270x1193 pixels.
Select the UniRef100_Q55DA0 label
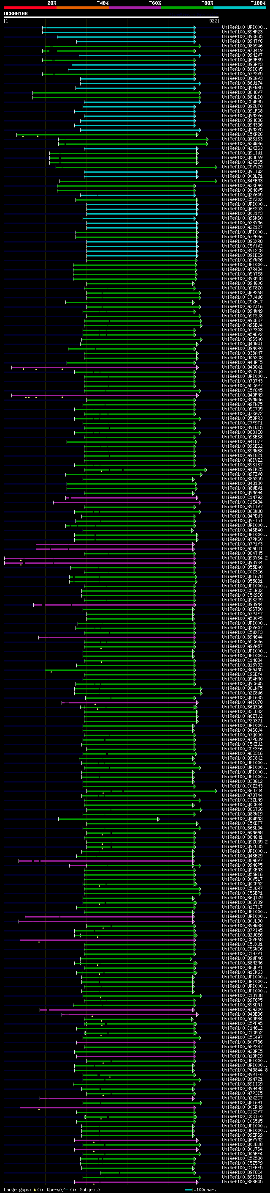click(242, 568)
